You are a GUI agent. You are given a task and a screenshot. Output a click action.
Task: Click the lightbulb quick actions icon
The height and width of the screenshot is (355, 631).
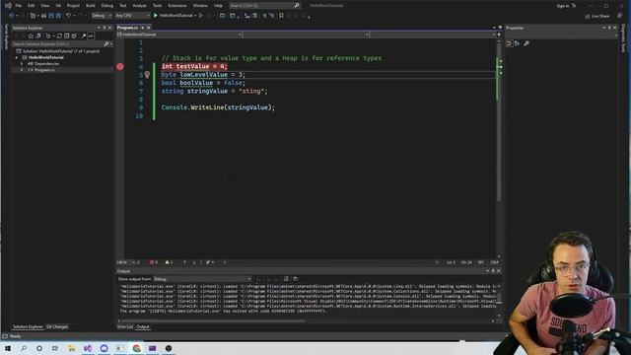click(x=147, y=75)
